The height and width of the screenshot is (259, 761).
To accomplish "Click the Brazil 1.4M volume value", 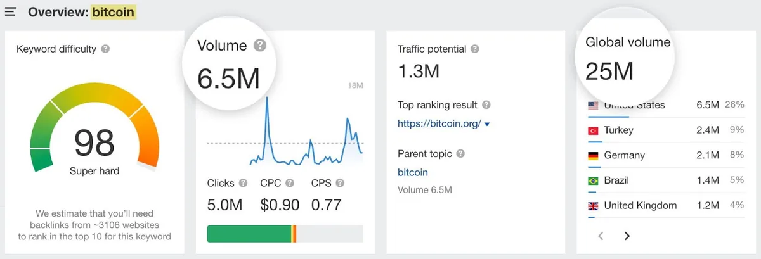I will pyautogui.click(x=708, y=180).
